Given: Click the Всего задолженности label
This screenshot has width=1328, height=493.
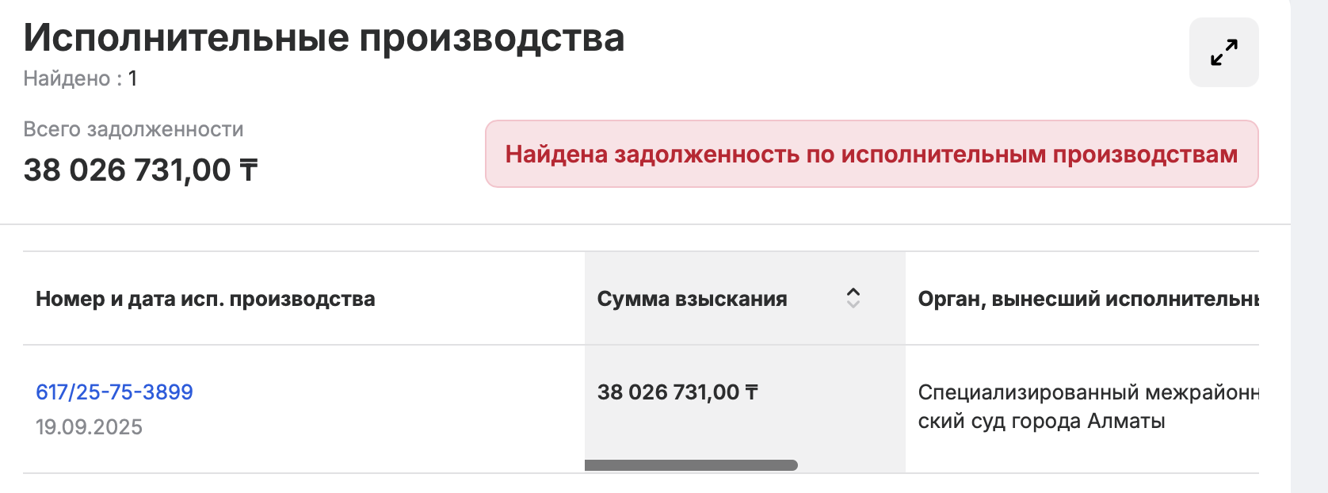Looking at the screenshot, I should pos(133,129).
